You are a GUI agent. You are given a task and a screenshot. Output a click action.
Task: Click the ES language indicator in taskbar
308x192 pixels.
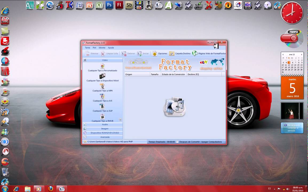(270, 189)
